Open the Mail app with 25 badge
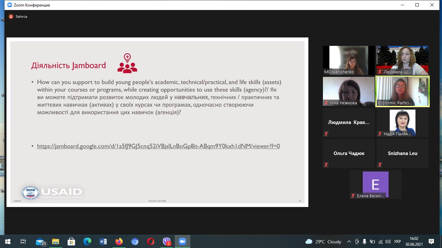The image size is (442, 248). (x=41, y=242)
